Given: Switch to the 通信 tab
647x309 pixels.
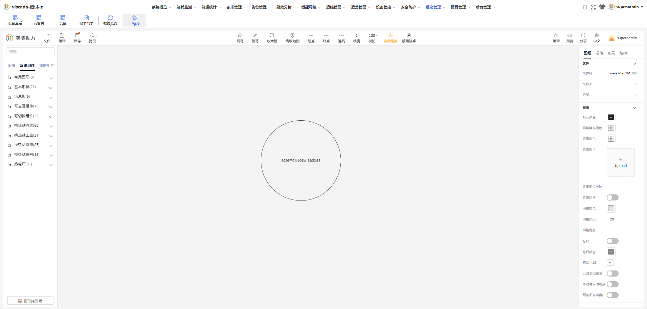Looking at the screenshot, I should click(x=599, y=53).
